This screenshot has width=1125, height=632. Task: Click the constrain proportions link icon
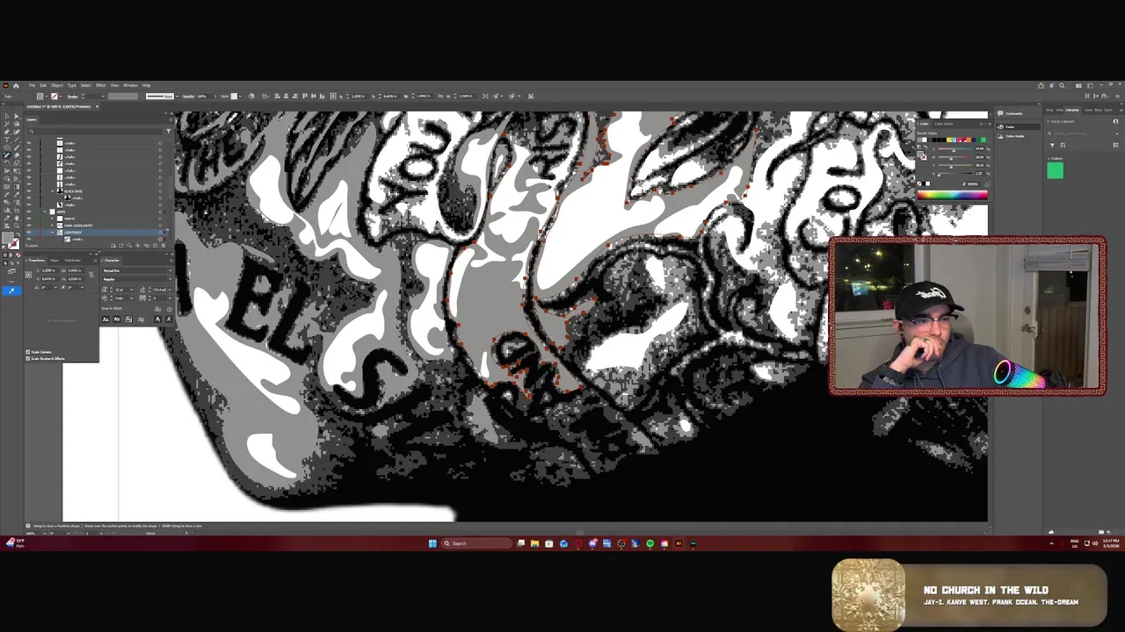coord(91,275)
